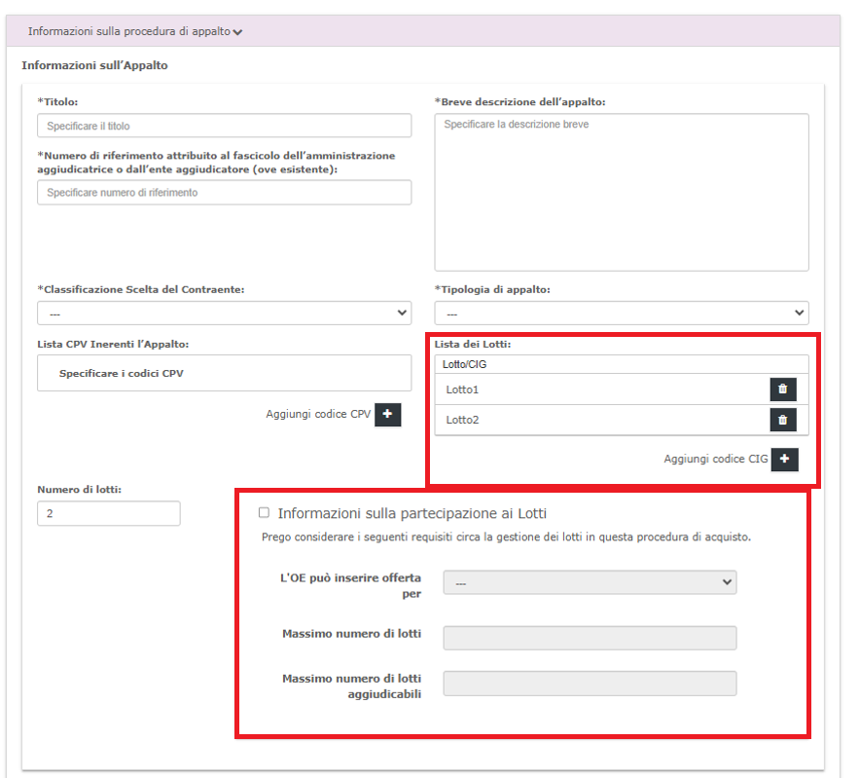Click the Massimo numero di lotti field
Screen dimensions: 859x778
[589, 638]
